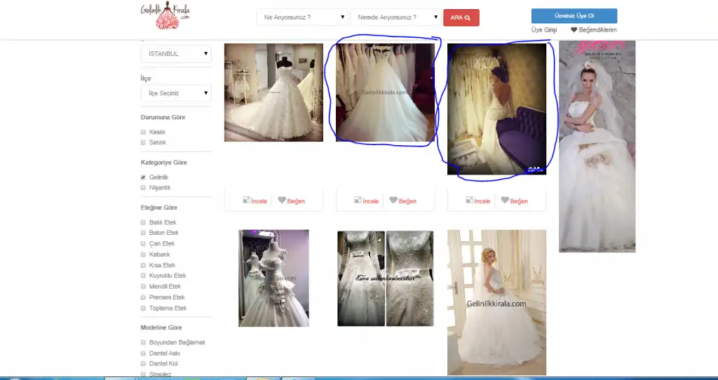The height and width of the screenshot is (380, 718).
Task: Open the tall bridal advertisement banner
Action: point(597,146)
